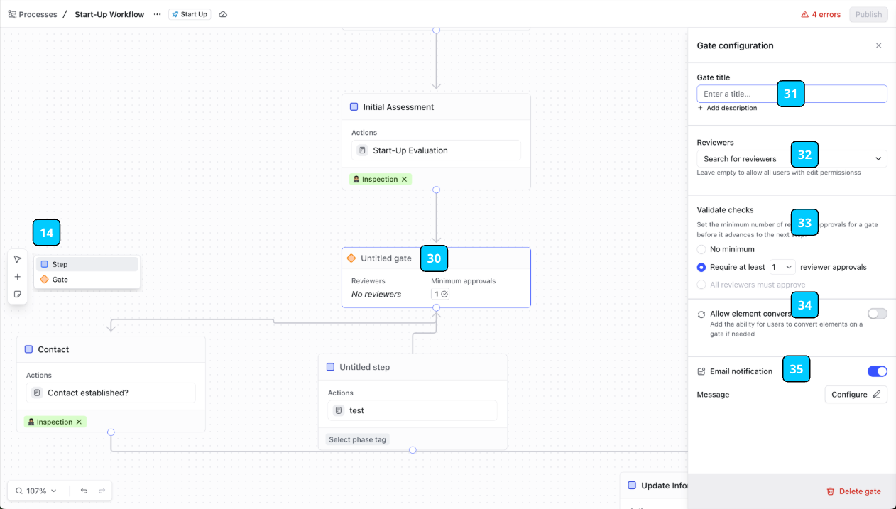896x509 pixels.
Task: Close the Gate configuration panel
Action: [x=878, y=45]
